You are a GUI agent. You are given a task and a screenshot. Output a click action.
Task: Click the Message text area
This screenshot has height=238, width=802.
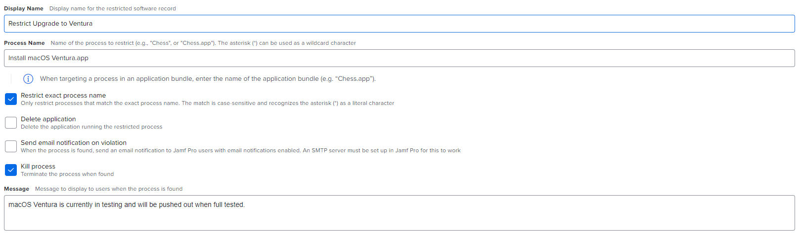399,213
